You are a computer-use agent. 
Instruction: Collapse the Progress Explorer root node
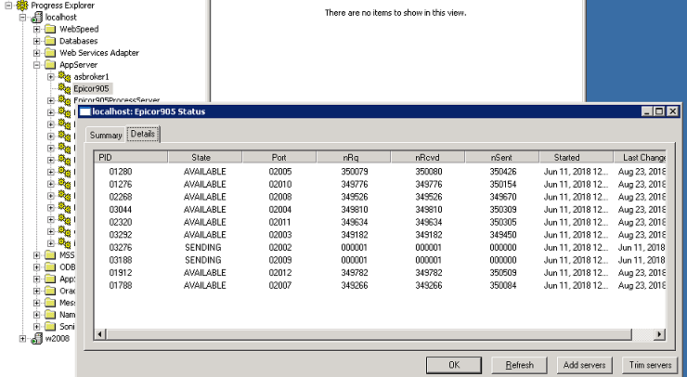pyautogui.click(x=8, y=6)
